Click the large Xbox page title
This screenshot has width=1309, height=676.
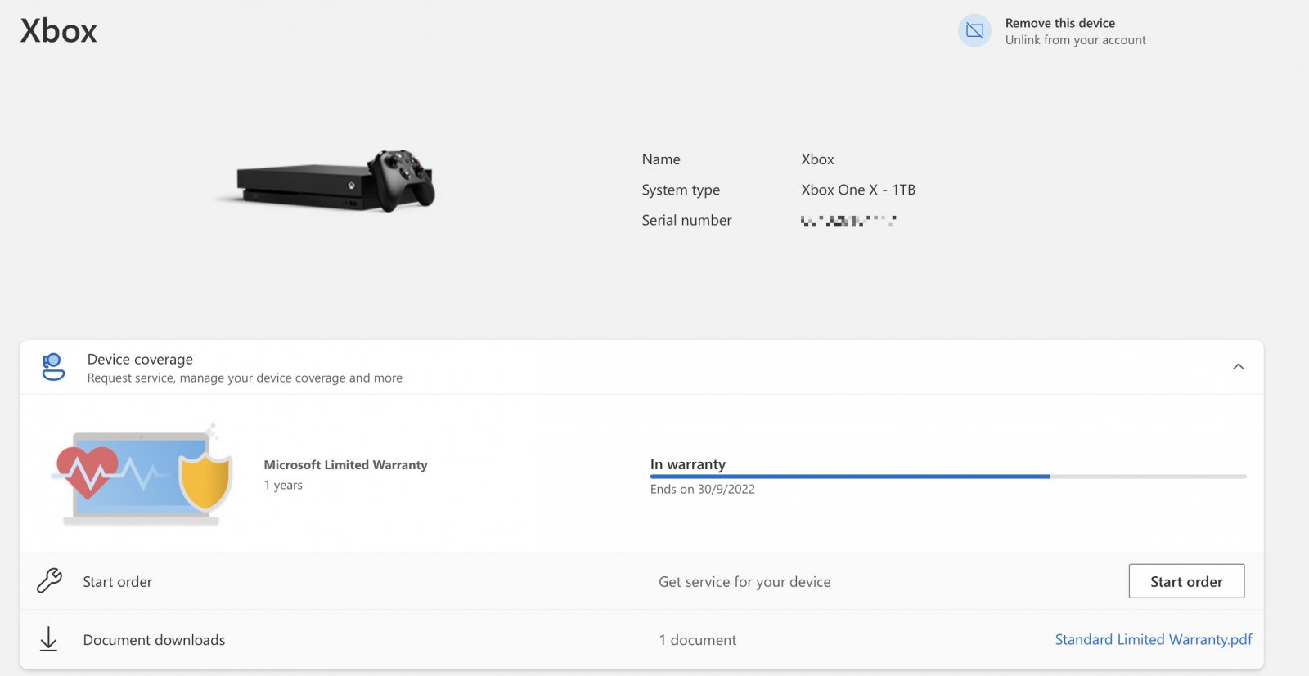coord(59,31)
